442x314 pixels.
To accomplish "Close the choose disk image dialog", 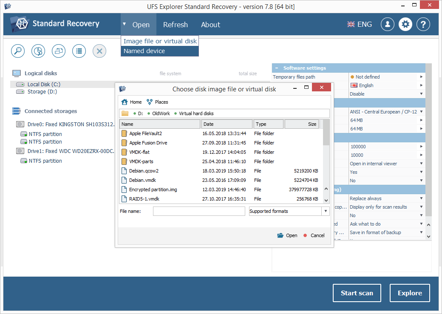I will 321,88.
